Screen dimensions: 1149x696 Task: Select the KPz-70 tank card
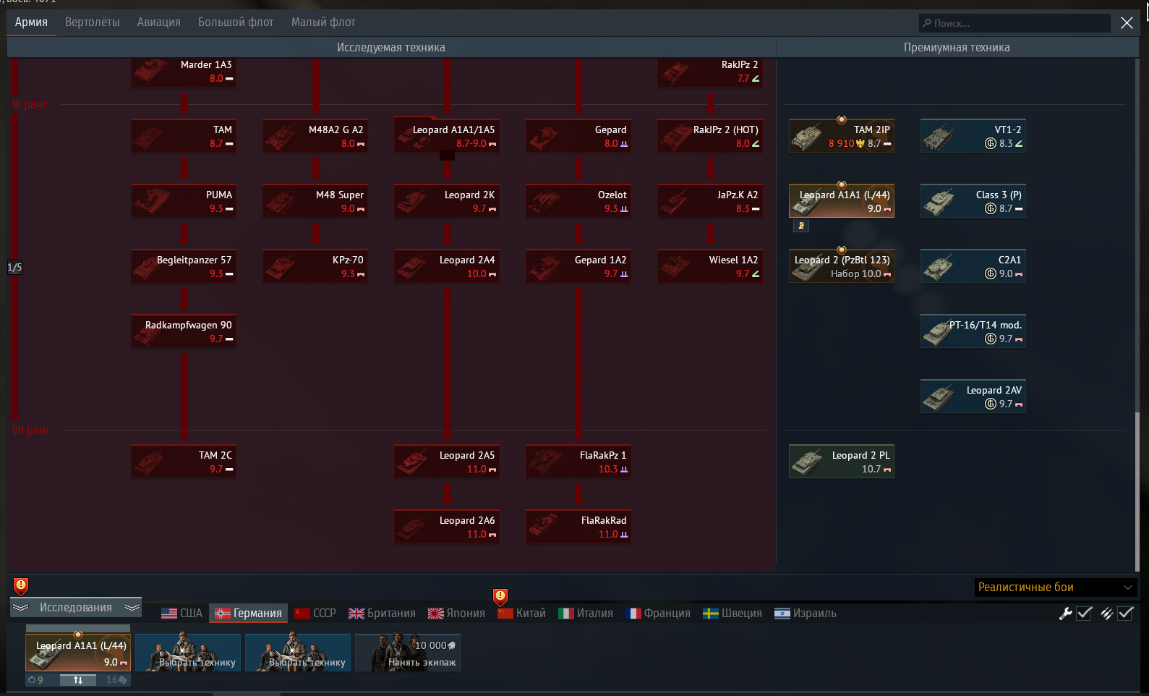click(315, 266)
